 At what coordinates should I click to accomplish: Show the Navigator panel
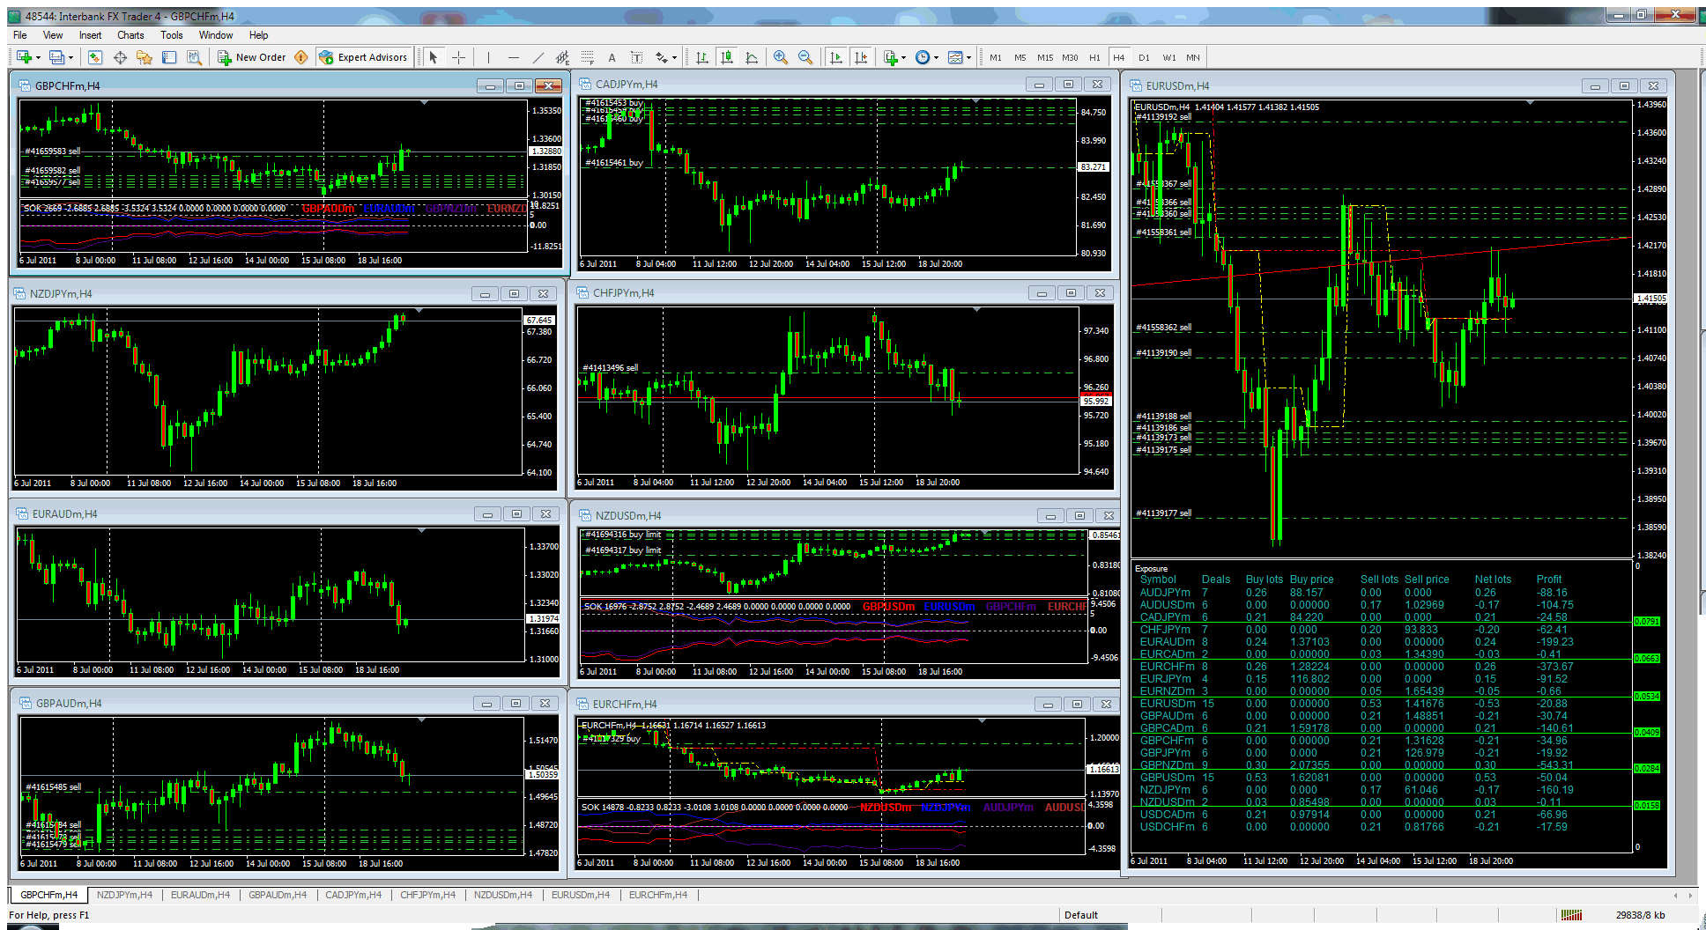(x=145, y=57)
